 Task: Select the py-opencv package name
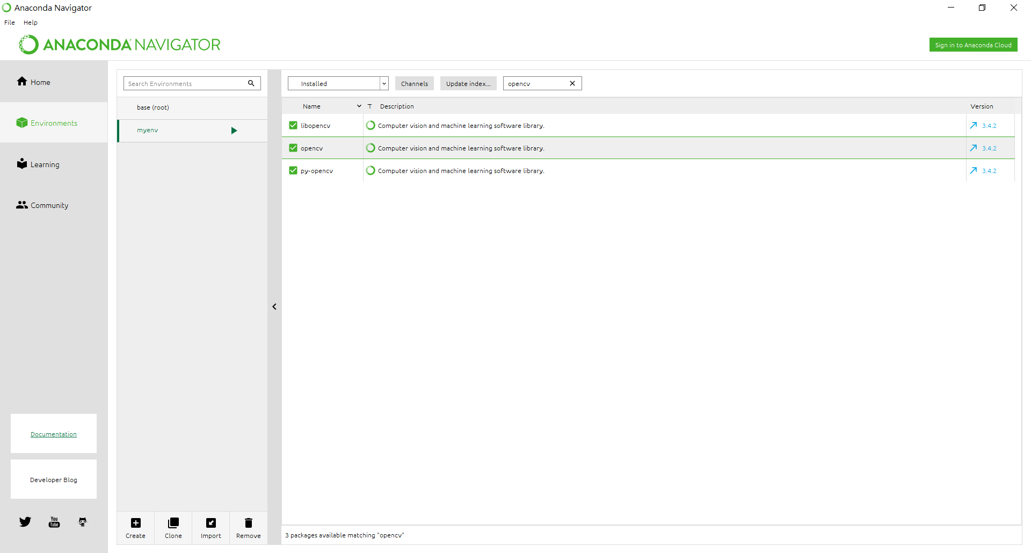pos(317,171)
